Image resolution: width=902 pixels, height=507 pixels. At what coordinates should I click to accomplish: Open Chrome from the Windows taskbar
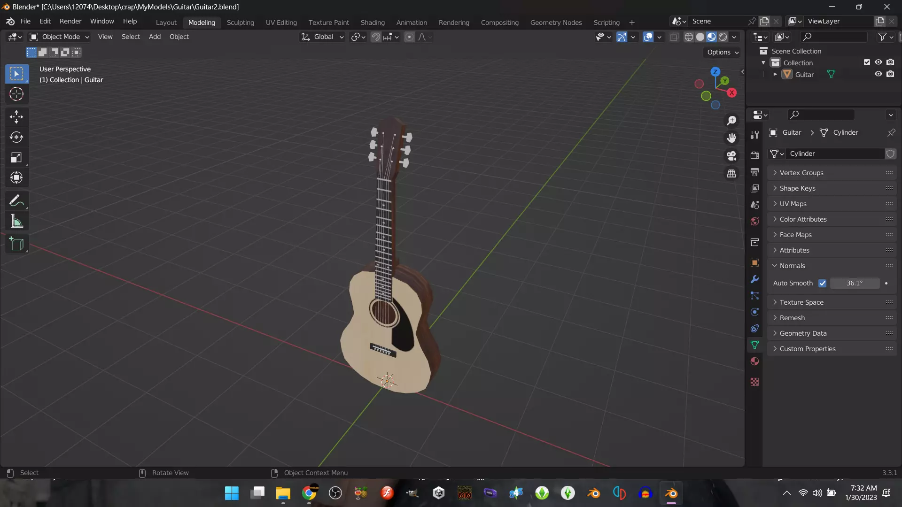click(309, 493)
